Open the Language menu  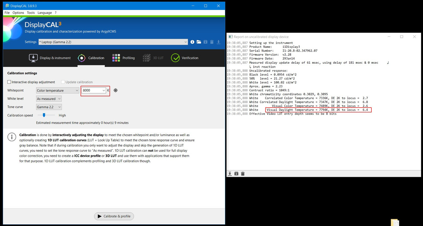pos(45,13)
